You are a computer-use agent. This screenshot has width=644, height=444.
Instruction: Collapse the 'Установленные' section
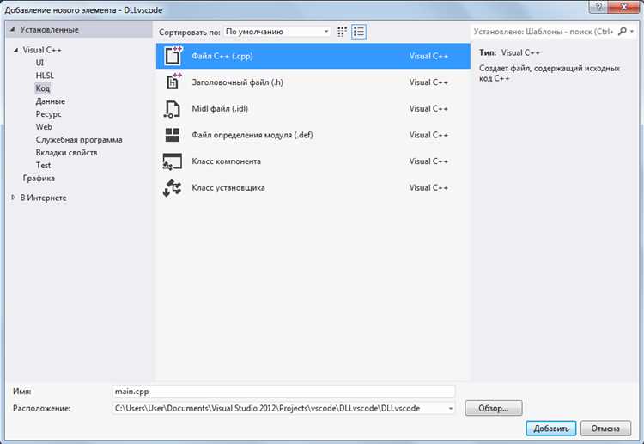click(12, 29)
